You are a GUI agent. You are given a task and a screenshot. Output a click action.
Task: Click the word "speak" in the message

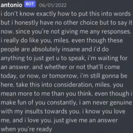76,58
